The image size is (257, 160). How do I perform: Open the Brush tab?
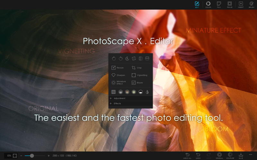252,4
